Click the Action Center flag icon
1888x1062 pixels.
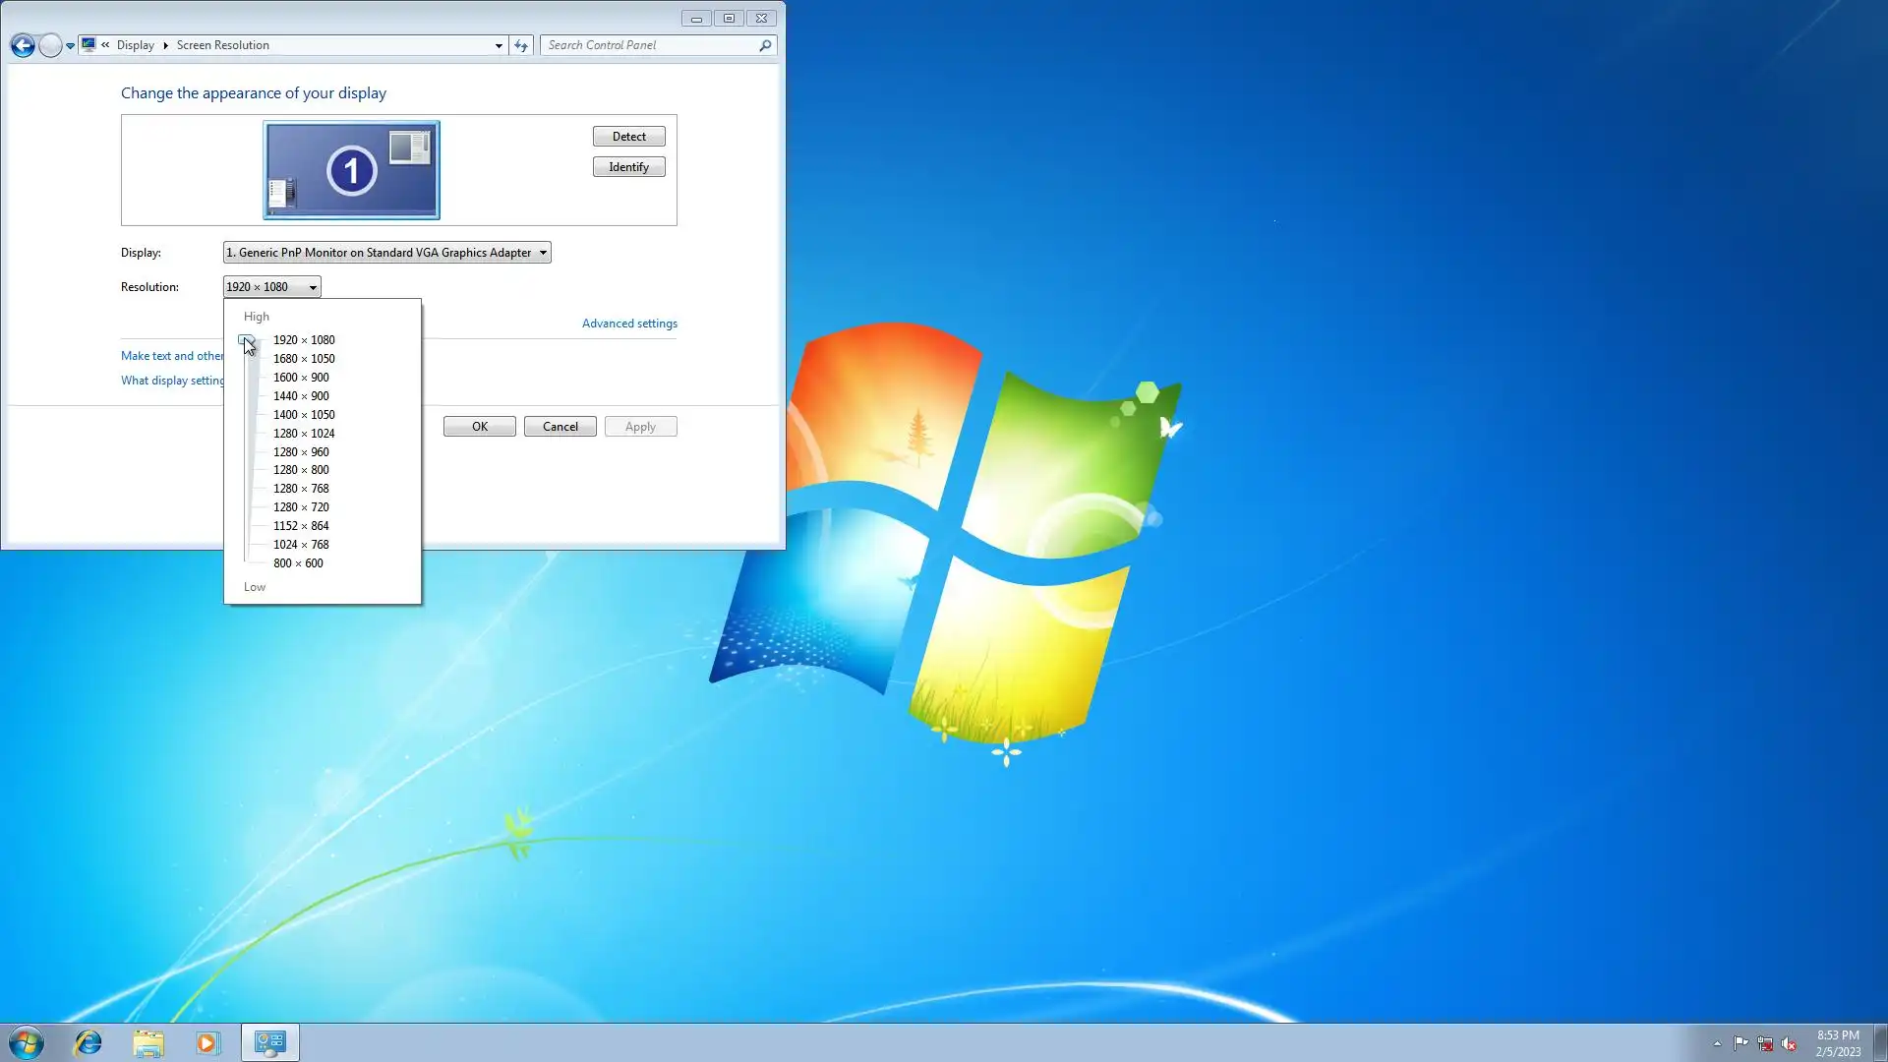coord(1740,1043)
